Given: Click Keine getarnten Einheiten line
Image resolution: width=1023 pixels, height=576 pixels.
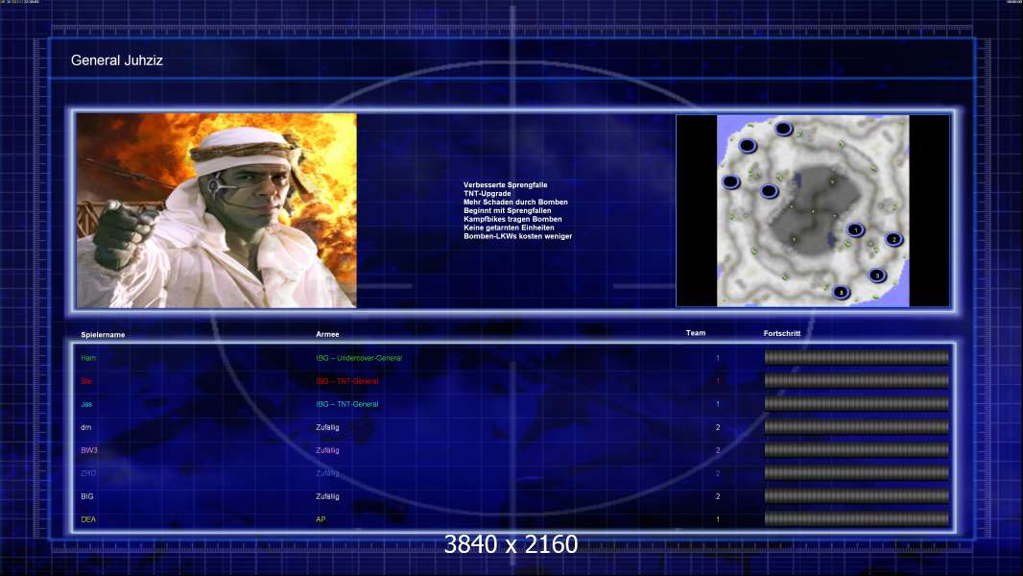Looking at the screenshot, I should [509, 228].
